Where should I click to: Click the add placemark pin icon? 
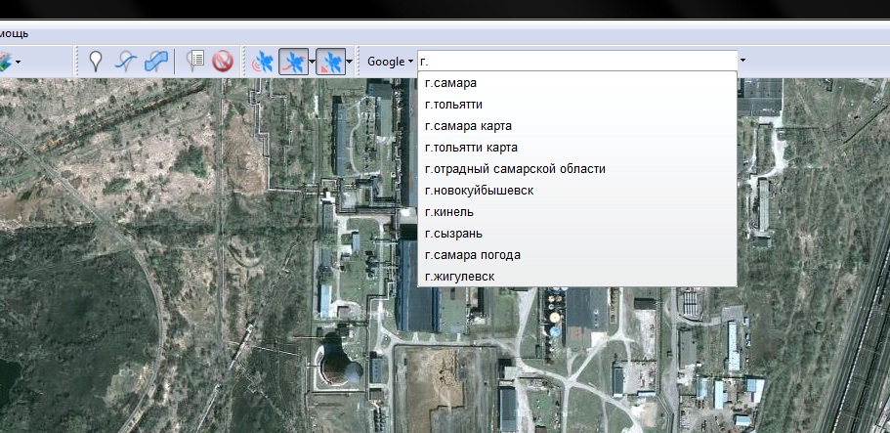click(95, 62)
